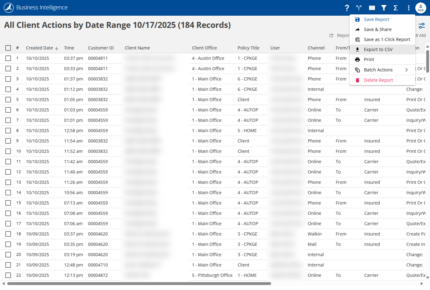This screenshot has width=430, height=290.
Task: Click the merge/branch icon in header
Action: [x=359, y=8]
